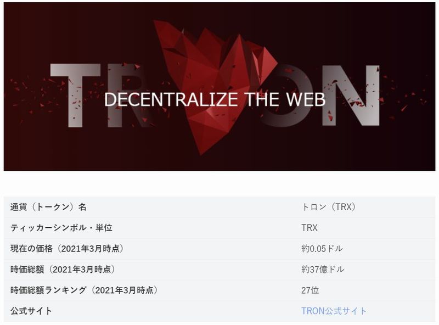Select the 通貨（トークン）名 row label
The width and height of the screenshot is (439, 325).
[x=48, y=207]
